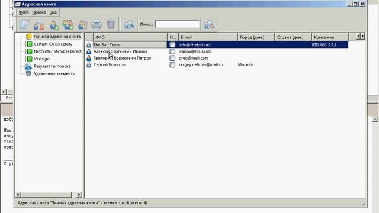Select Netcenter Member Directory in the tree

tap(58, 51)
